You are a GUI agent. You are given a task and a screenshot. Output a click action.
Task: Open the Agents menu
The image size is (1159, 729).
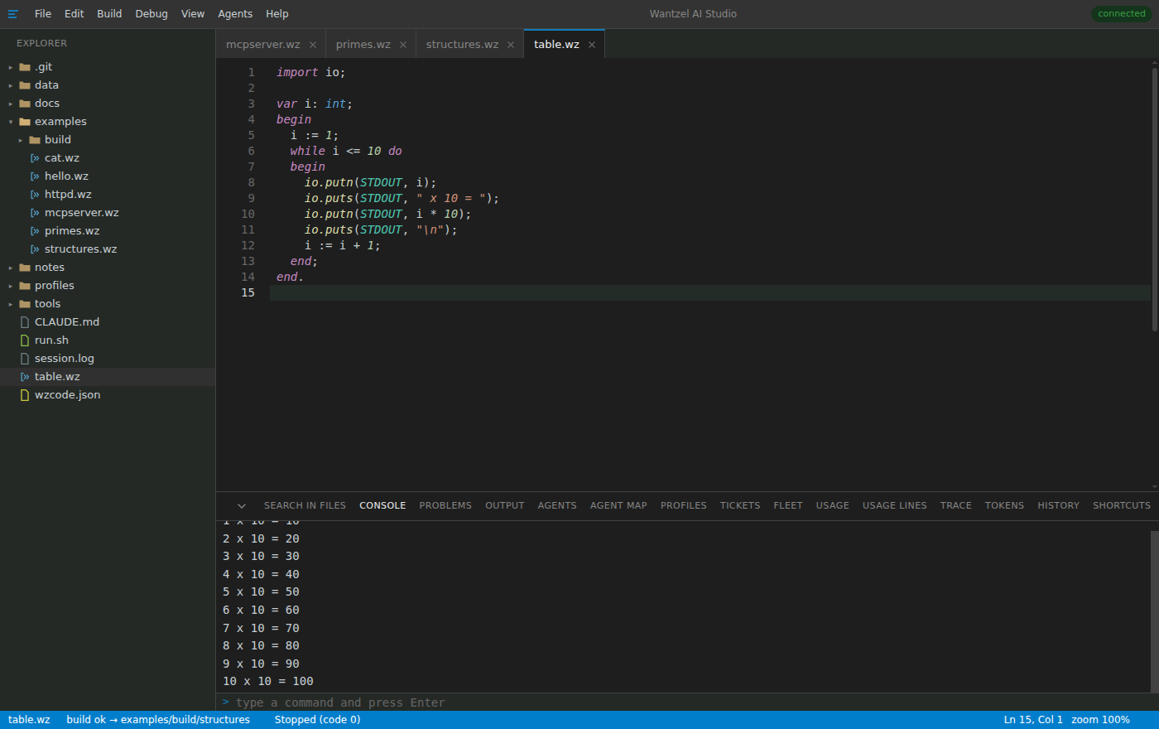(235, 14)
